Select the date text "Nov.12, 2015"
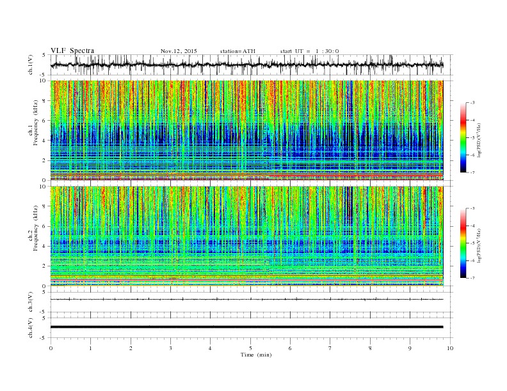The height and width of the screenshot is (391, 507). (x=179, y=51)
